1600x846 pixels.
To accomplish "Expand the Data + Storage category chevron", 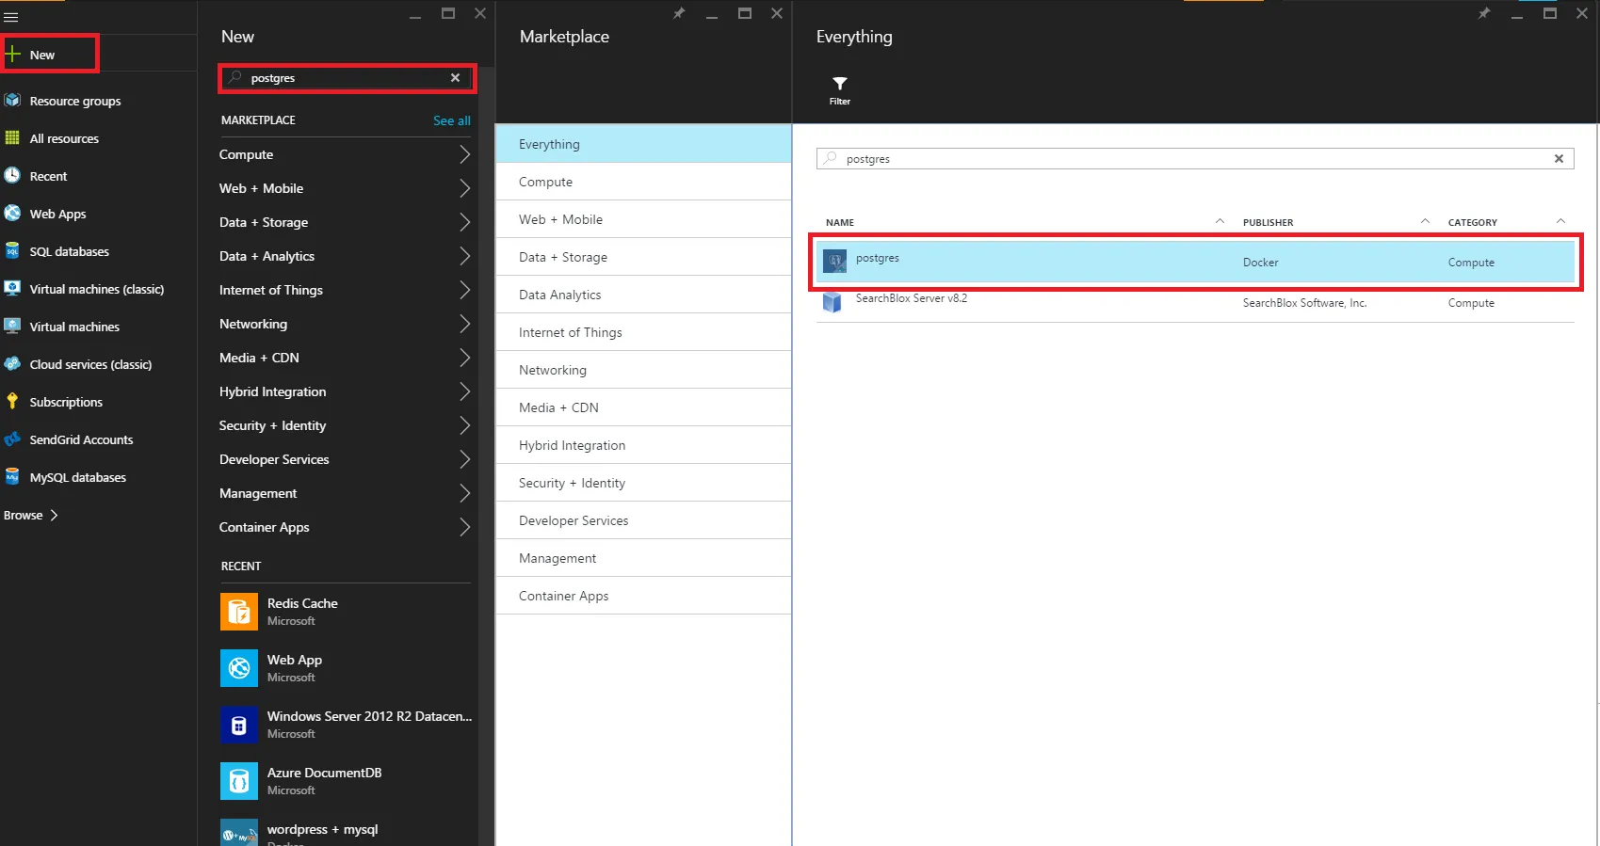I will pyautogui.click(x=464, y=222).
